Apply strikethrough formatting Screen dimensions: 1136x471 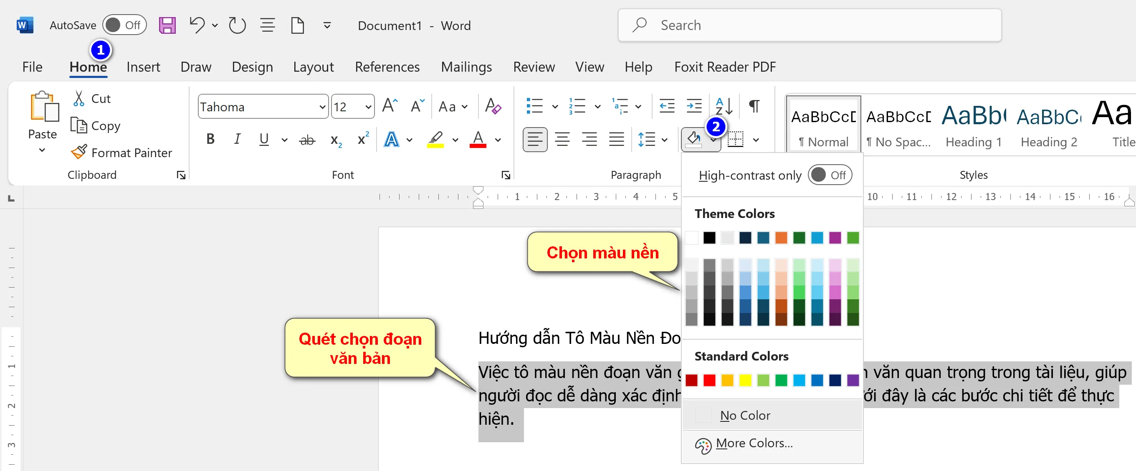307,140
